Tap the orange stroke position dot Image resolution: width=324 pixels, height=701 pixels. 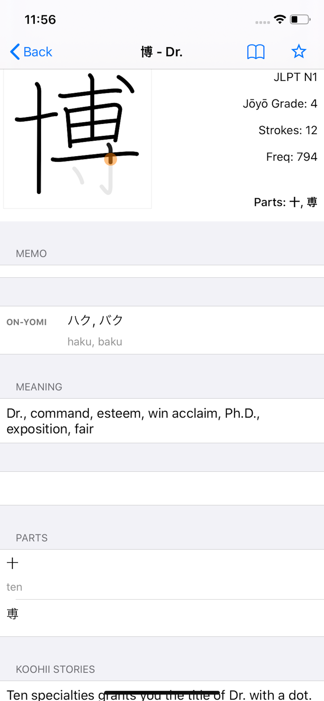pyautogui.click(x=110, y=159)
